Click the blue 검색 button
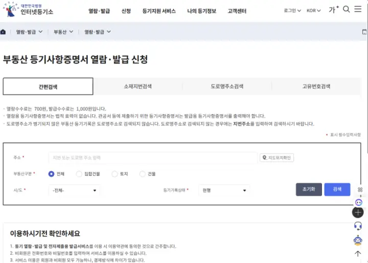The width and height of the screenshot is (368, 263). [337, 189]
